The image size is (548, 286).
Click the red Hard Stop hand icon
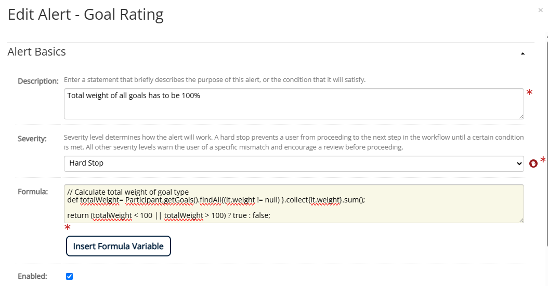533,163
